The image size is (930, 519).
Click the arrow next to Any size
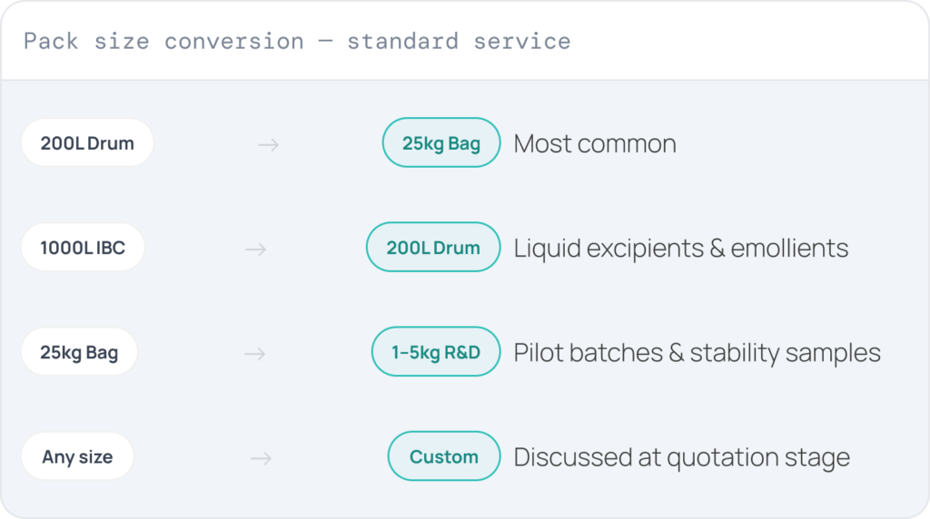click(x=261, y=458)
